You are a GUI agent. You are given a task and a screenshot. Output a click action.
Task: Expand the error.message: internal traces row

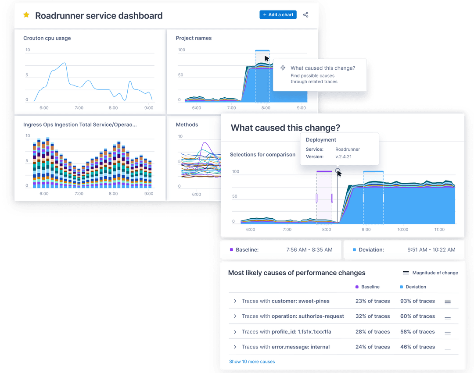point(235,347)
